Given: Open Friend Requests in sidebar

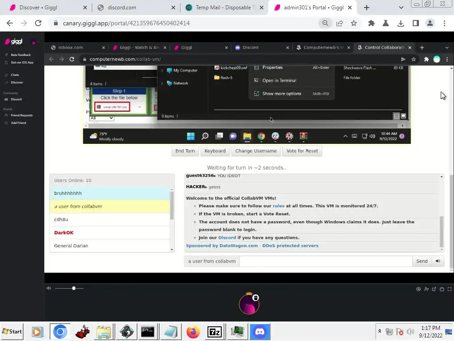Looking at the screenshot, I should coord(22,115).
